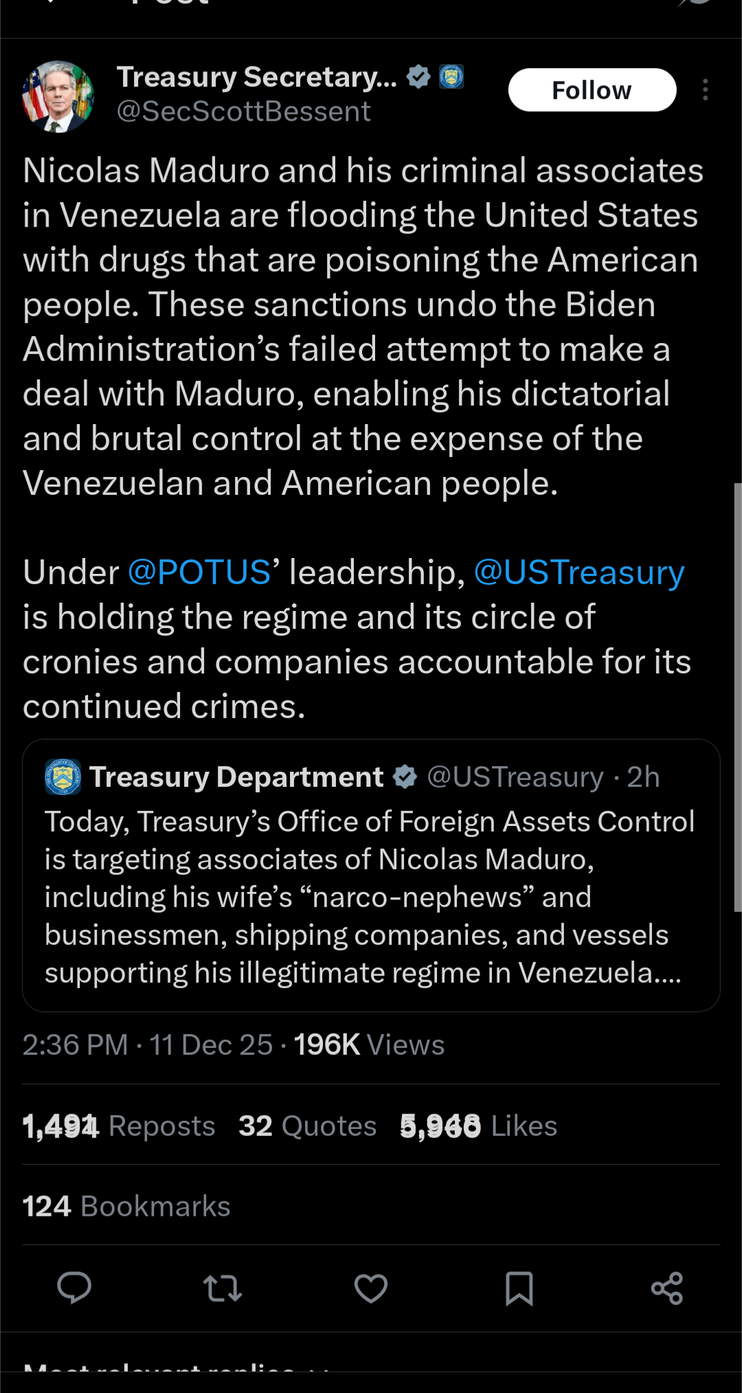Tap the Treasury affiliation badge icon

(451, 77)
